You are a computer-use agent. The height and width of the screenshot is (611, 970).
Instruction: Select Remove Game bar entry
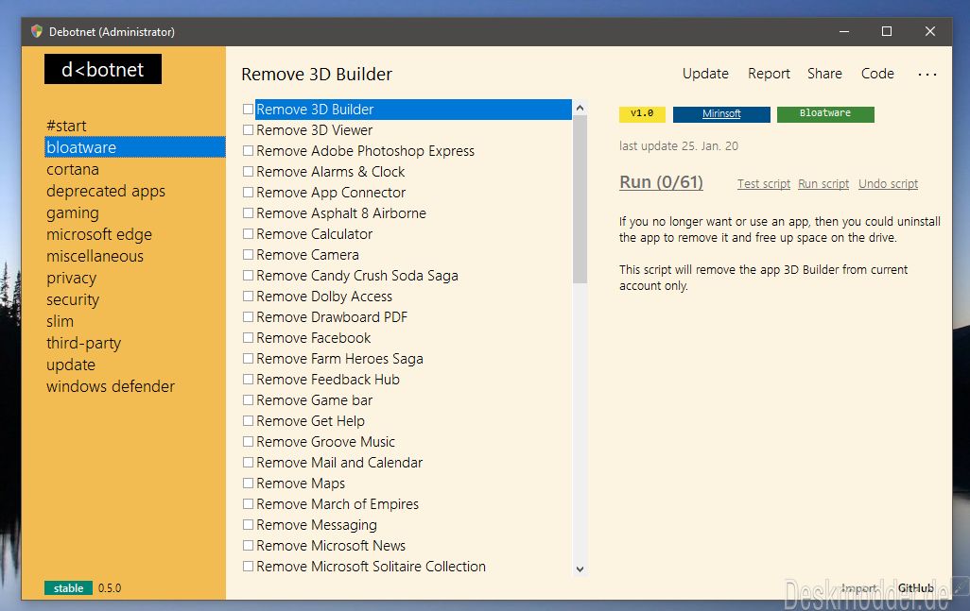point(314,400)
